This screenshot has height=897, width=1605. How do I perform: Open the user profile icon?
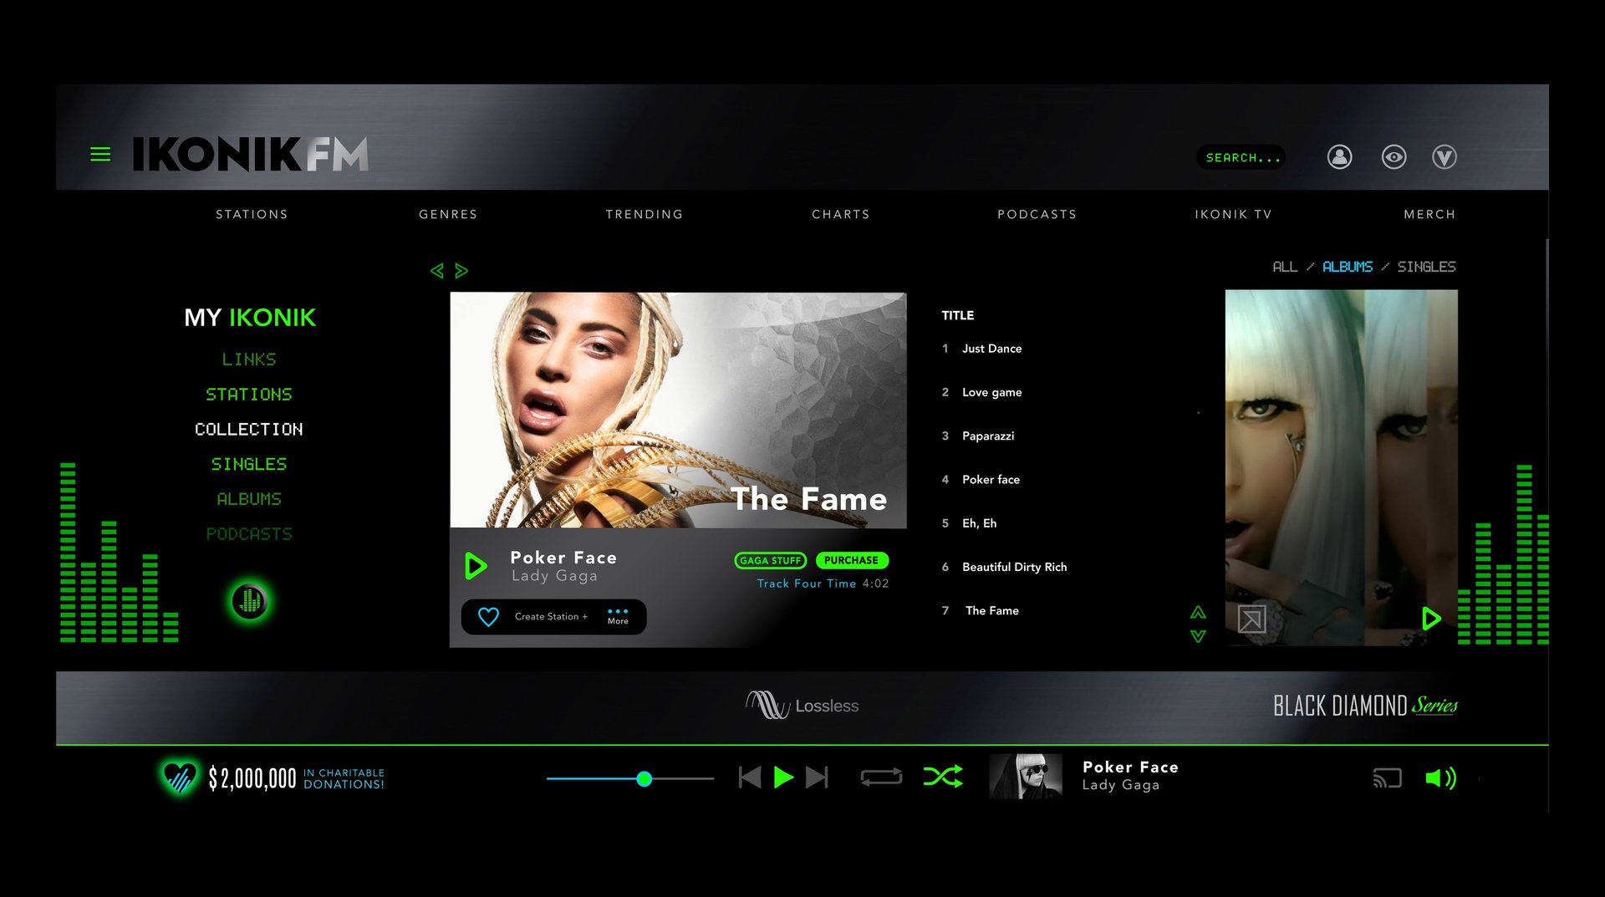pyautogui.click(x=1339, y=157)
